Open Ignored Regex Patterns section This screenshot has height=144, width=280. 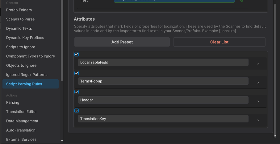27,75
